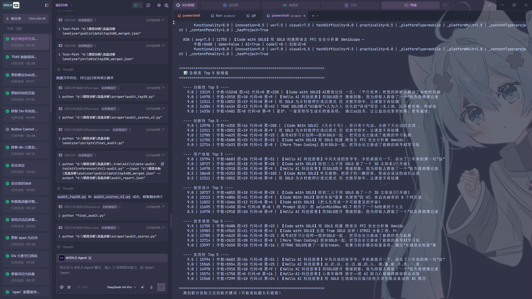Click the inline code audit_scores_v2.py in the message
This screenshot has height=299, width=532.
112,197
